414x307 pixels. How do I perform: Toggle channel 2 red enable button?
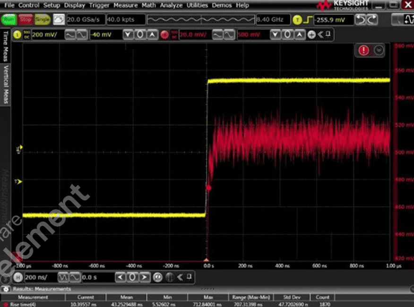tap(165, 35)
